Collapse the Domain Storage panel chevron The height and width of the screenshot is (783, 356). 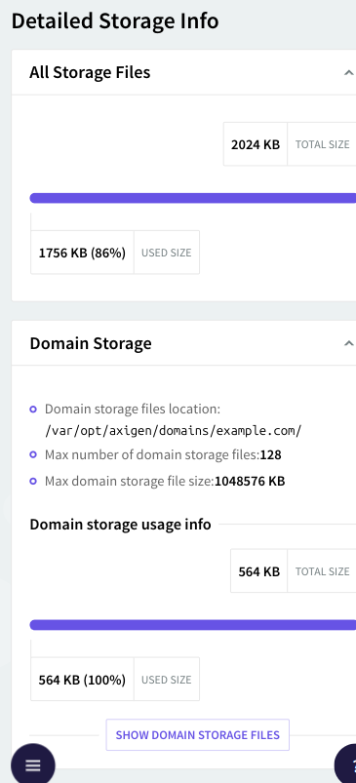(x=348, y=343)
